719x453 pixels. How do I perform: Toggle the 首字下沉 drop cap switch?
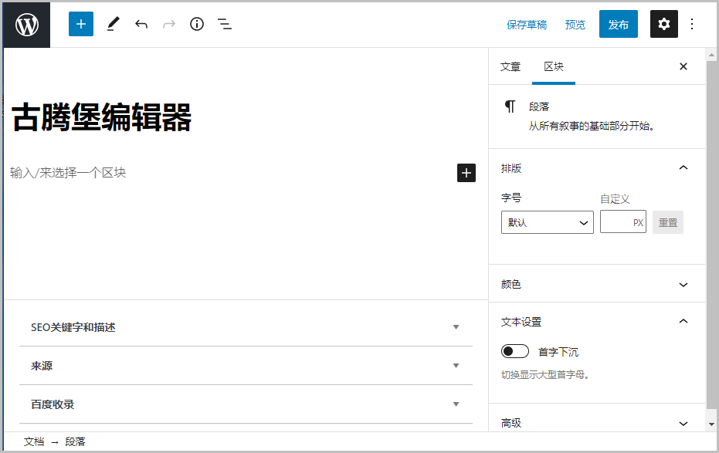tap(515, 351)
